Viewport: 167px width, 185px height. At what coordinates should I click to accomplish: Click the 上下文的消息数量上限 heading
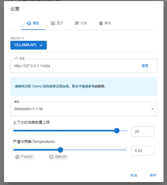(x=31, y=122)
